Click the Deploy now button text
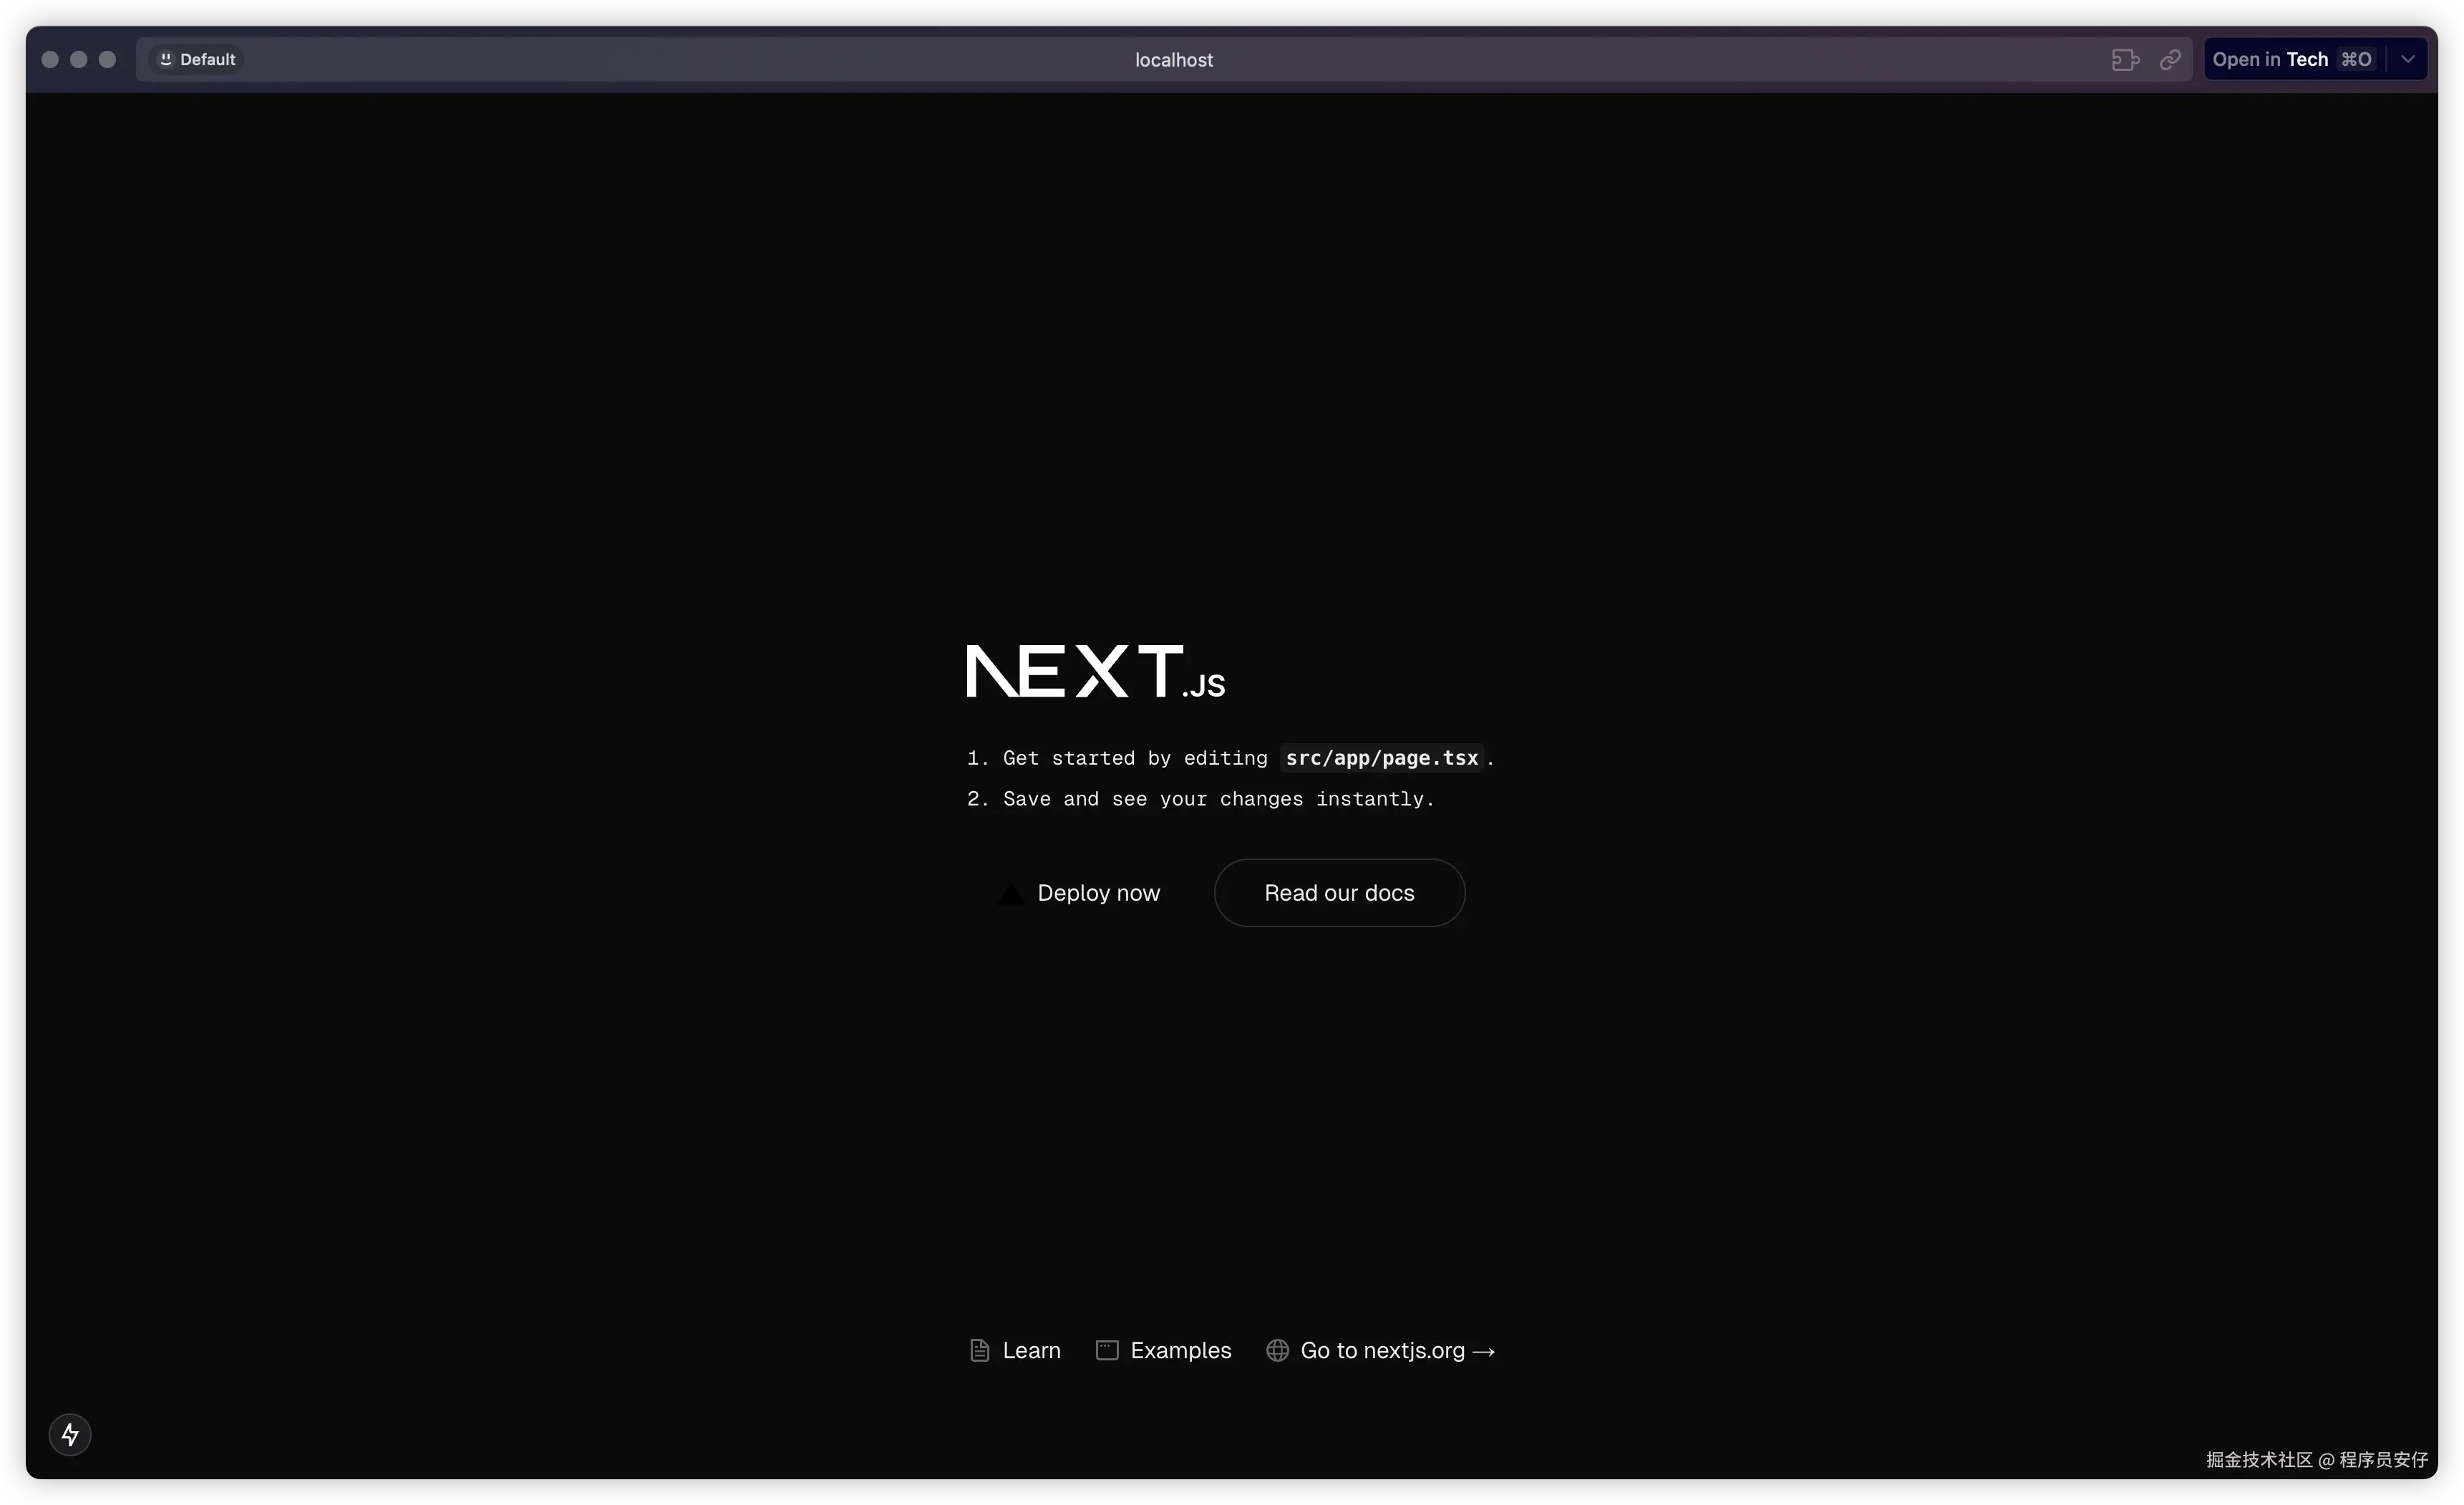The width and height of the screenshot is (2464, 1505). pos(1098,893)
